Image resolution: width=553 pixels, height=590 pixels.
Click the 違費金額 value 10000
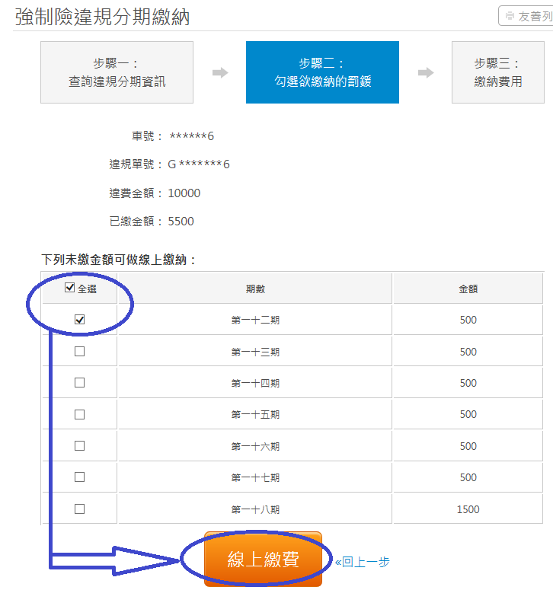[x=184, y=193]
